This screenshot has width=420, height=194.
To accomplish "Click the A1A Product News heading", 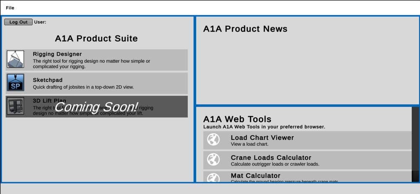I will pos(245,29).
